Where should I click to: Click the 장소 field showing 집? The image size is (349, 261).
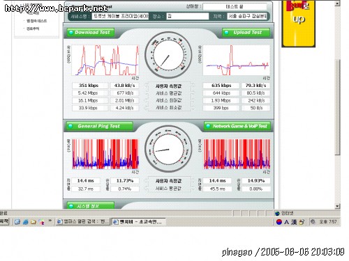[x=188, y=16]
